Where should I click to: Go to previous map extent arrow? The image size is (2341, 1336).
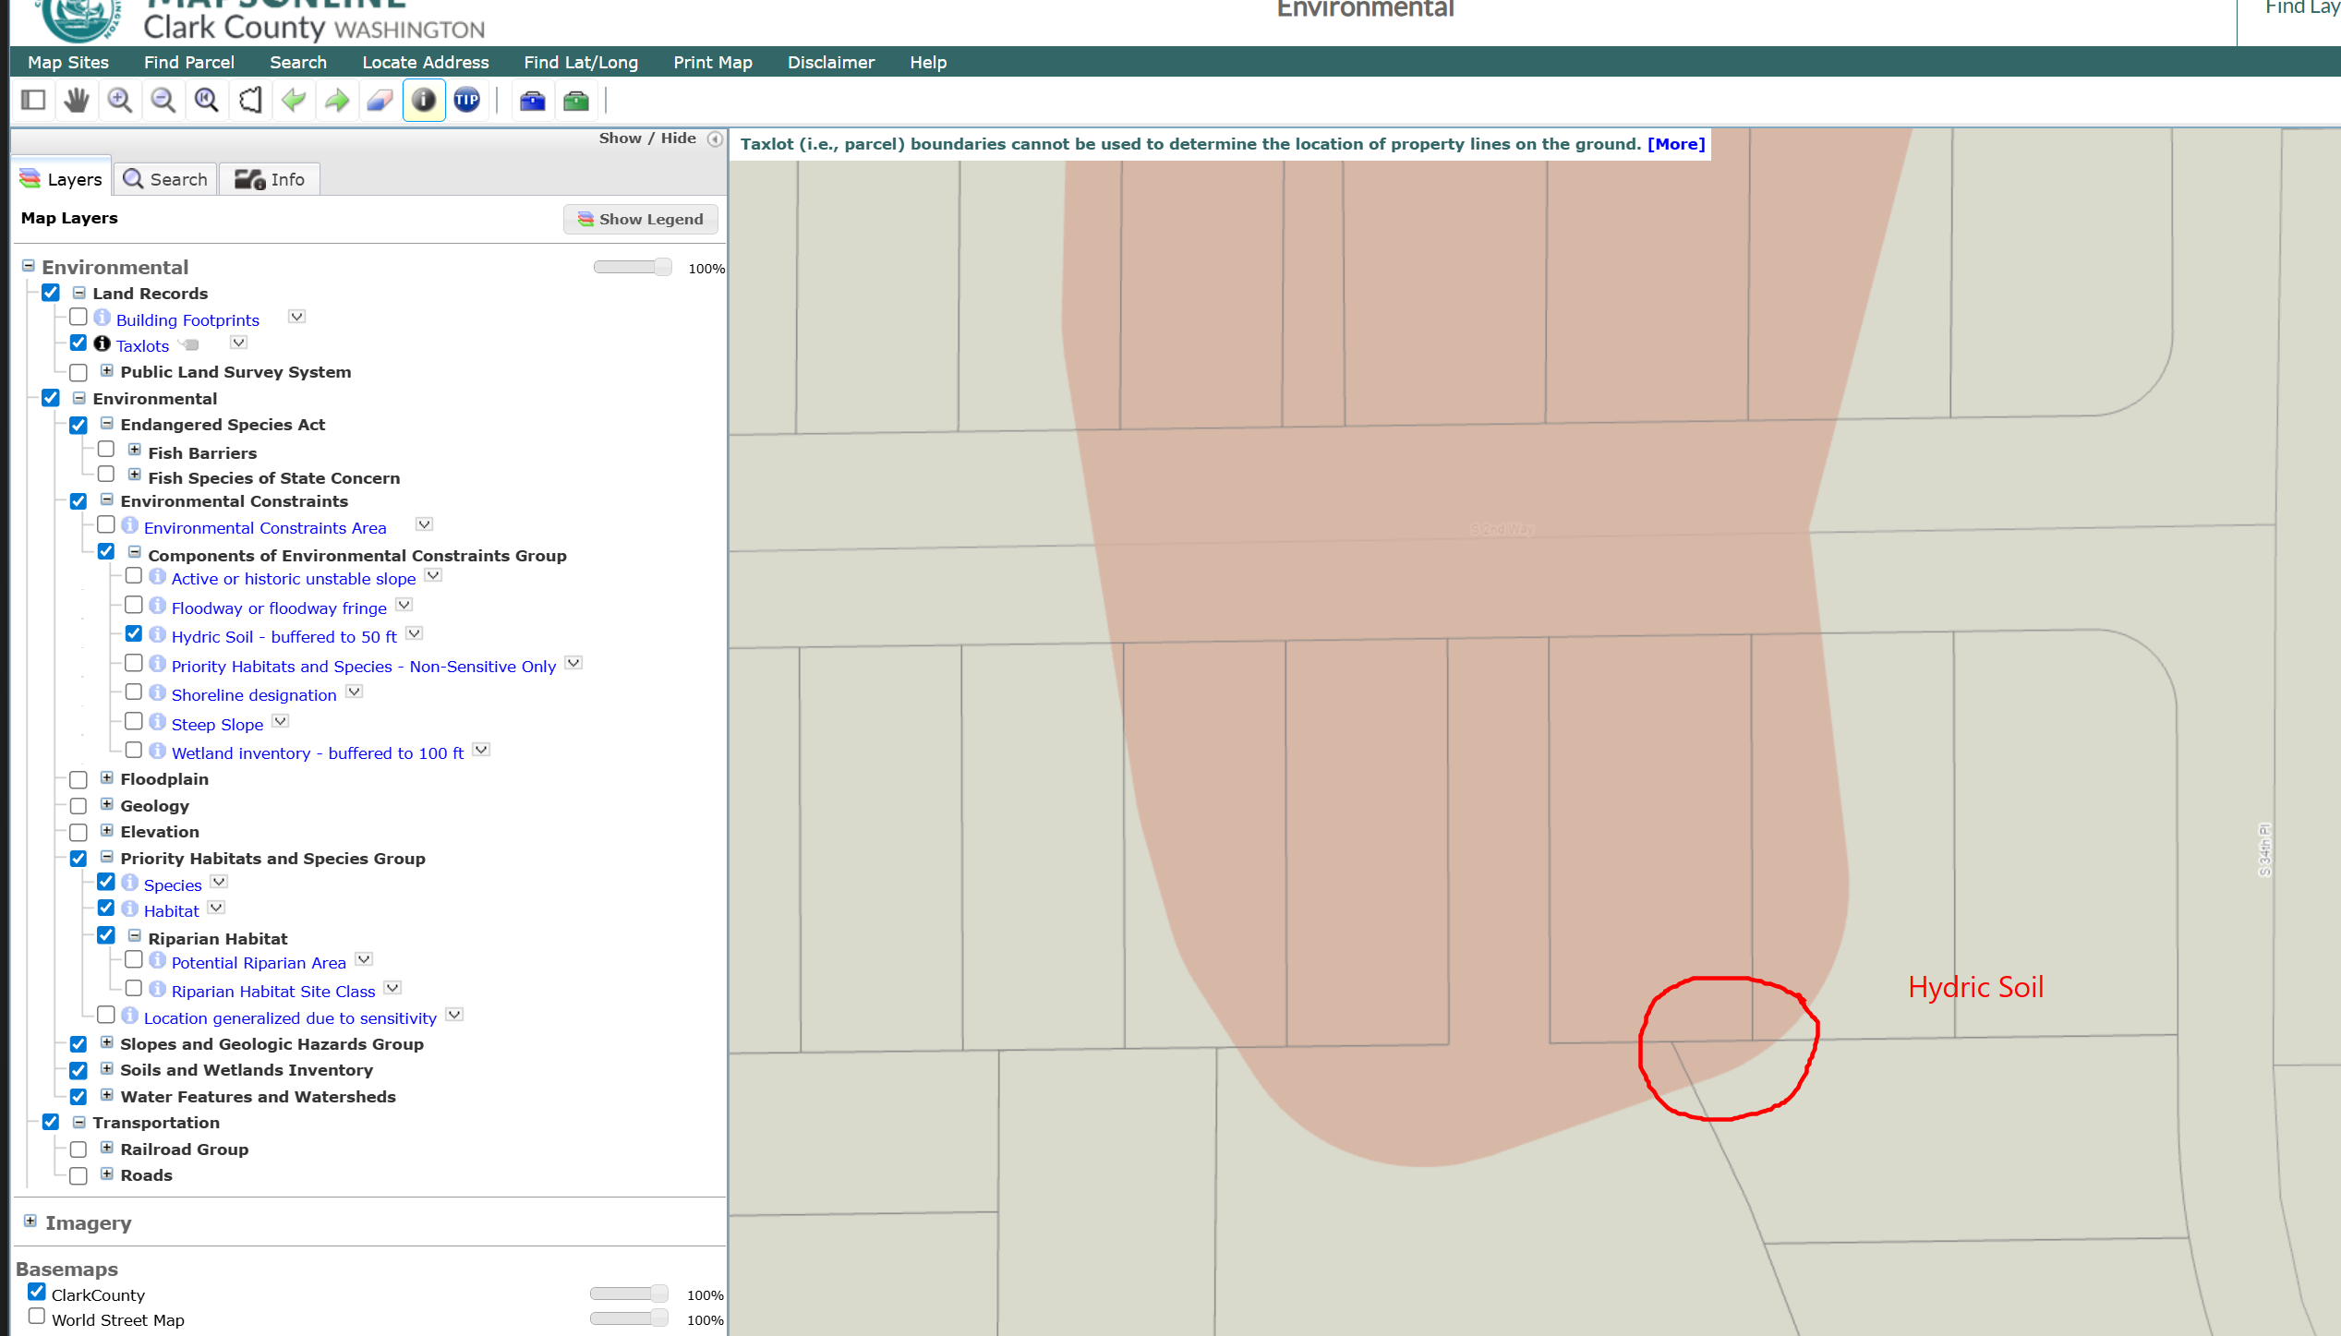(x=294, y=100)
